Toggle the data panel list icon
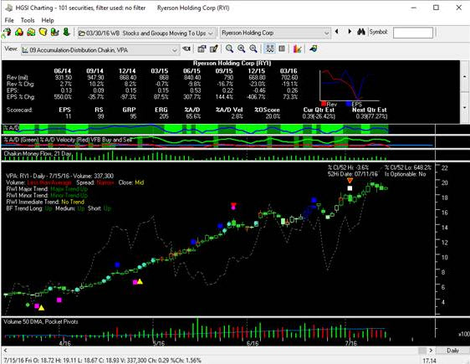The width and height of the screenshot is (470, 364). 282,49
